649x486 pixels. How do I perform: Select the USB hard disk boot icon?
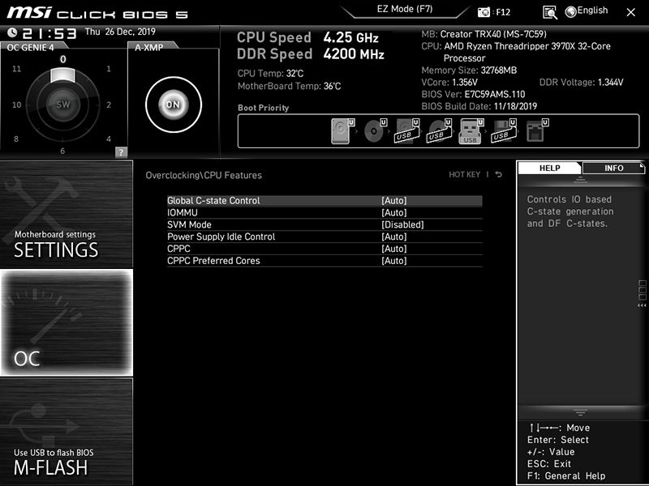pyautogui.click(x=407, y=131)
